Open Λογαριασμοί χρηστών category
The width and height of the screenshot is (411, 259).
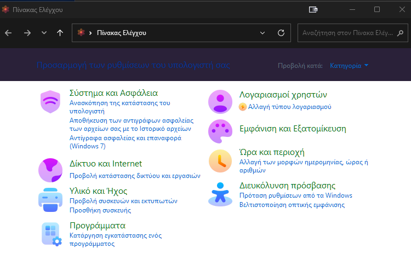[283, 95]
